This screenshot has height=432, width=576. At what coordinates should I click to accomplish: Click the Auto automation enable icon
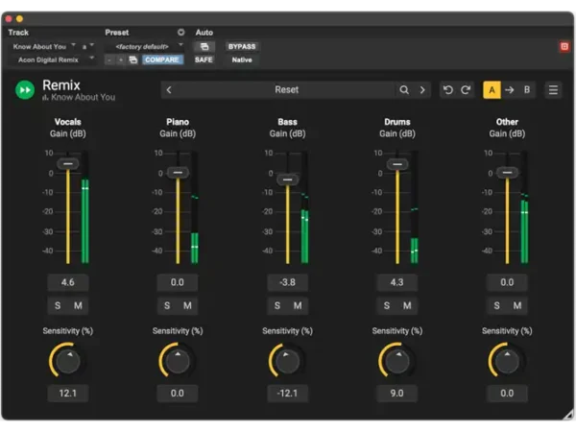tap(204, 47)
